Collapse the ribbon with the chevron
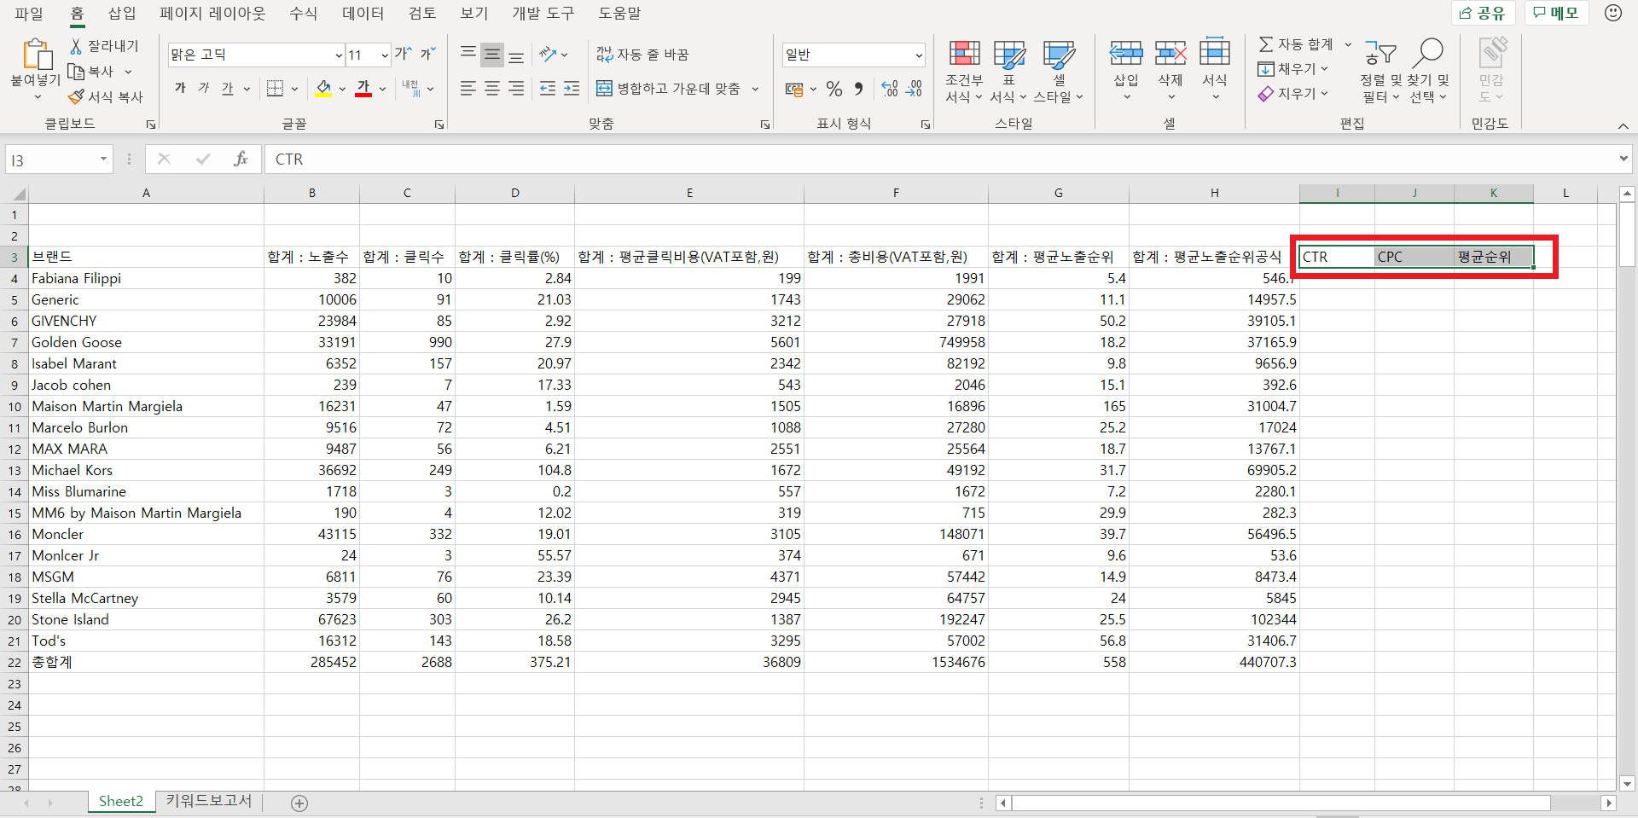The width and height of the screenshot is (1638, 818). (x=1623, y=126)
